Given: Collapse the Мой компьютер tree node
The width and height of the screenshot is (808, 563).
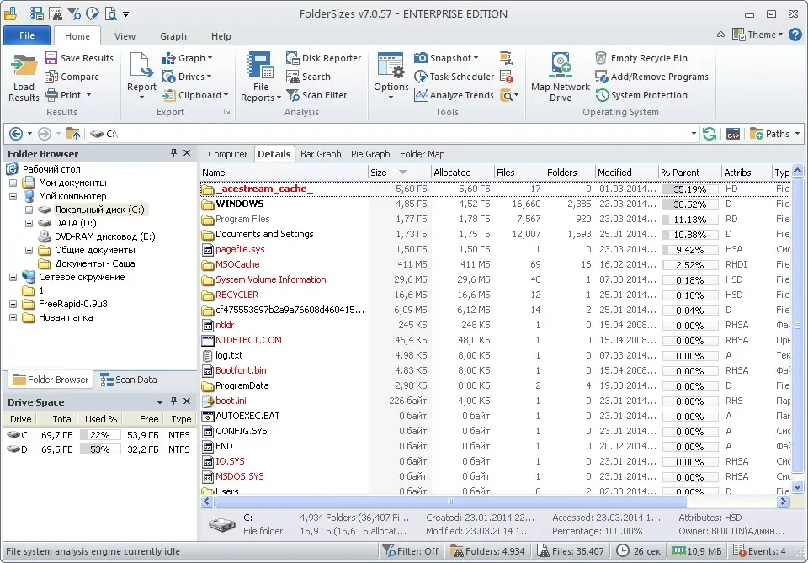Looking at the screenshot, I should pos(13,196).
